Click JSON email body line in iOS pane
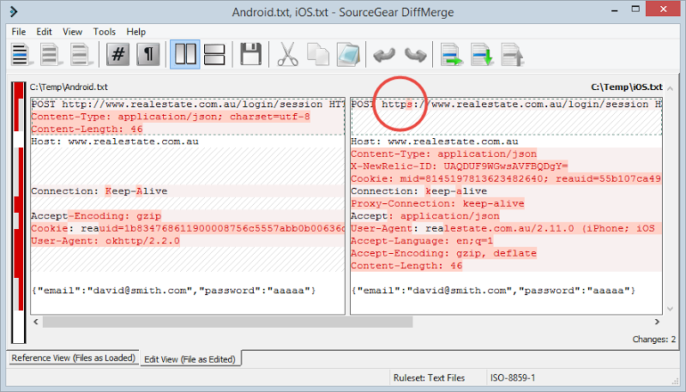 (x=494, y=291)
